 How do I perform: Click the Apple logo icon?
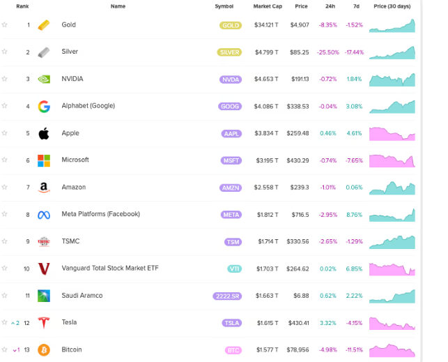(44, 133)
